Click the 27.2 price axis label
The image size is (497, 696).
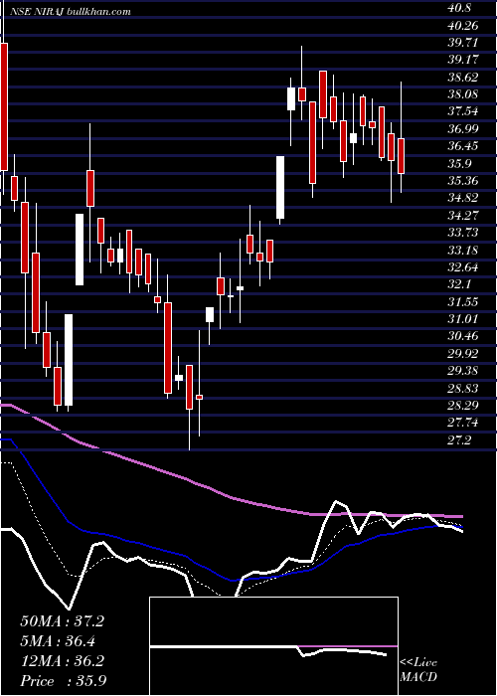[x=459, y=440]
